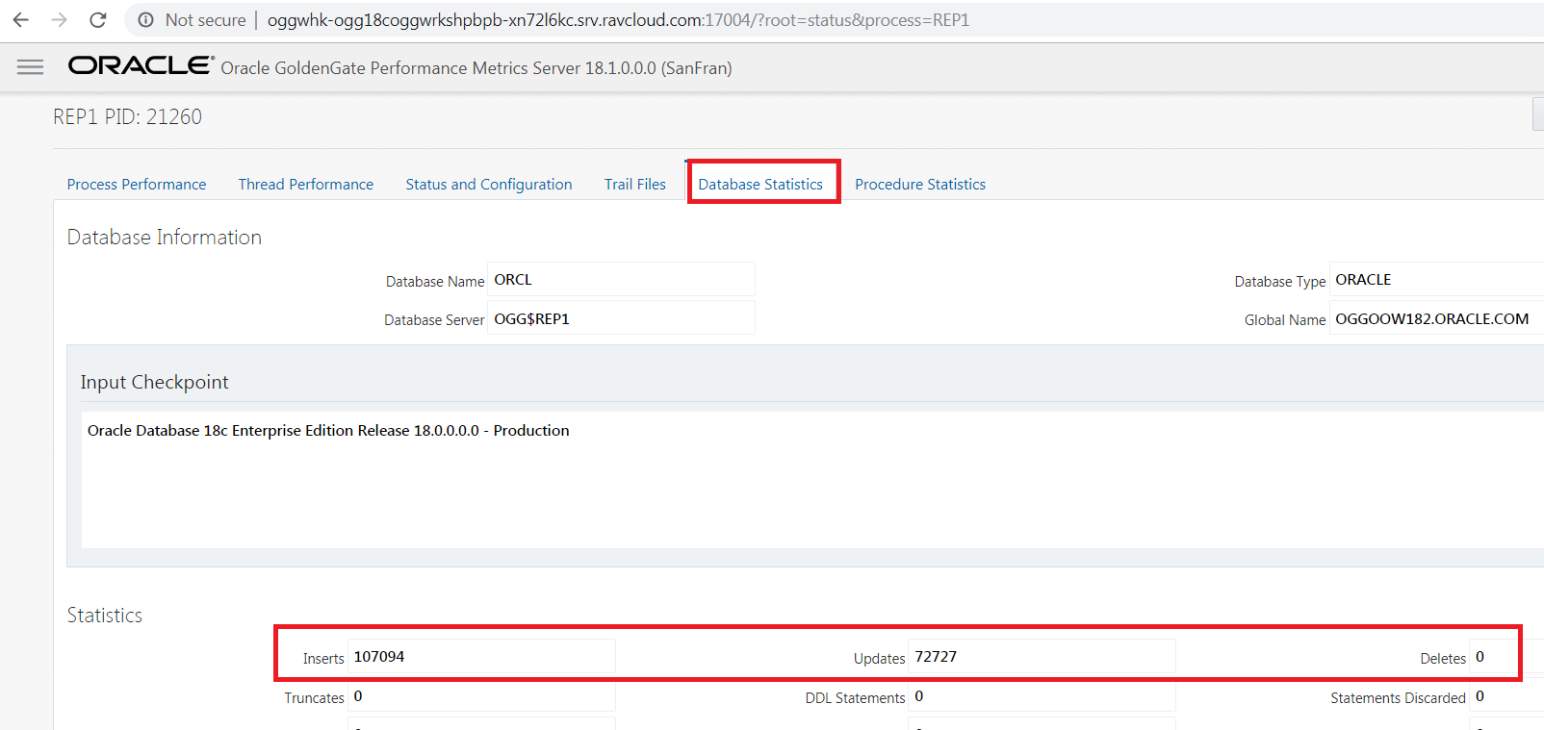1544x730 pixels.
Task: Open the Process Performance tab
Action: 137,184
